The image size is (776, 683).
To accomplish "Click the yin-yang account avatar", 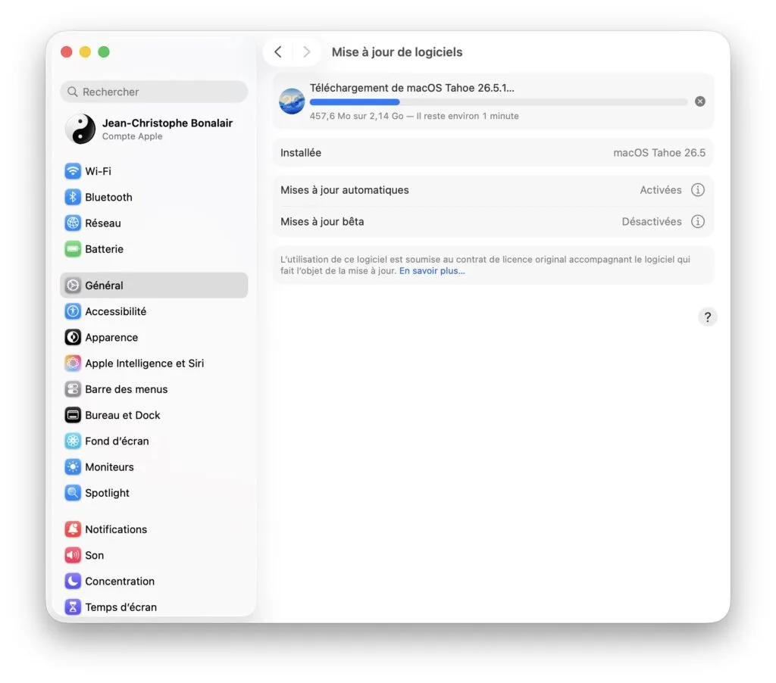I will 80,129.
